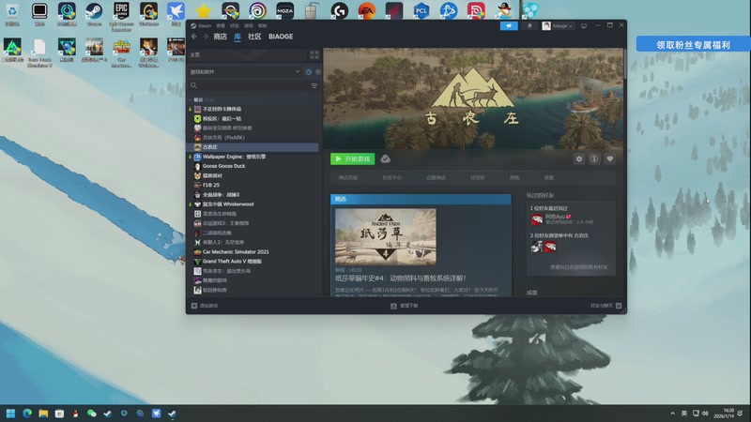The image size is (751, 422).
Task: Open the 好友与聊天 friends chat button
Action: point(605,306)
